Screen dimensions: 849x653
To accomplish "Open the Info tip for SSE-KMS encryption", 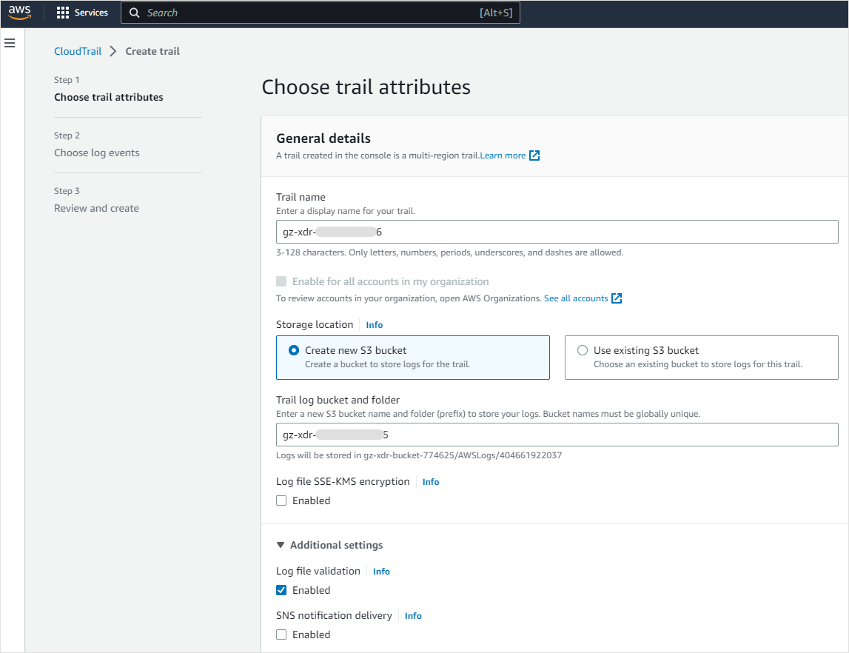I will point(430,481).
